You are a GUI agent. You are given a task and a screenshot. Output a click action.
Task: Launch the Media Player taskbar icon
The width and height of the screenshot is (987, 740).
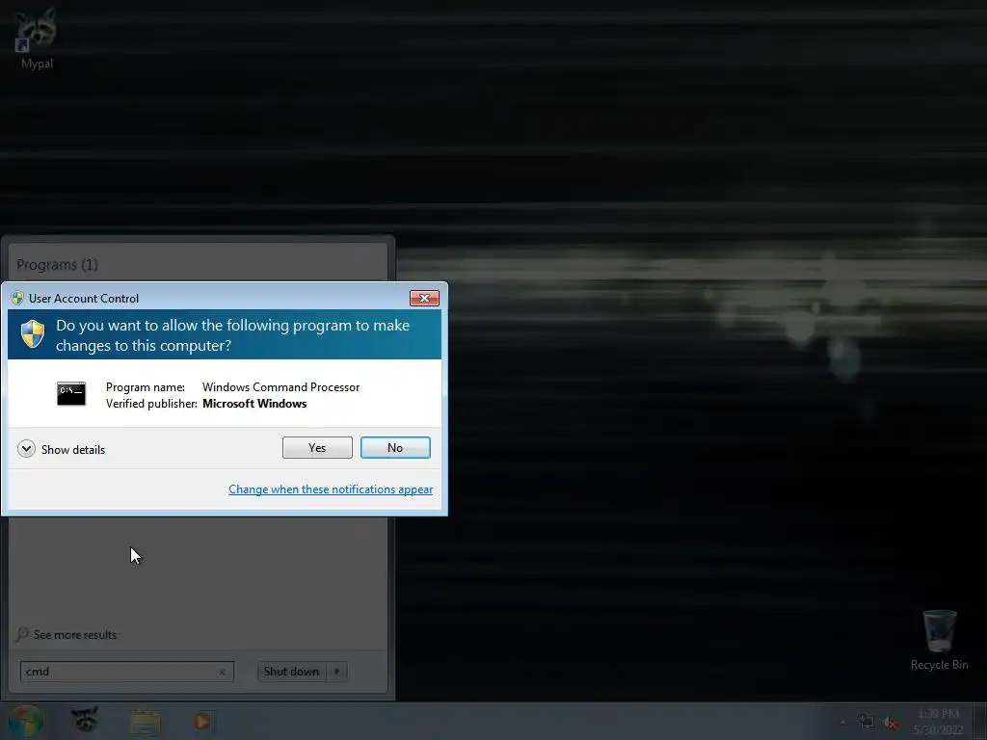click(201, 722)
